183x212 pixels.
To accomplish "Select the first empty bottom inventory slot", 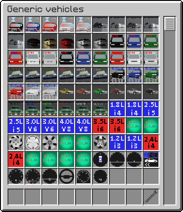I will coord(16,197).
